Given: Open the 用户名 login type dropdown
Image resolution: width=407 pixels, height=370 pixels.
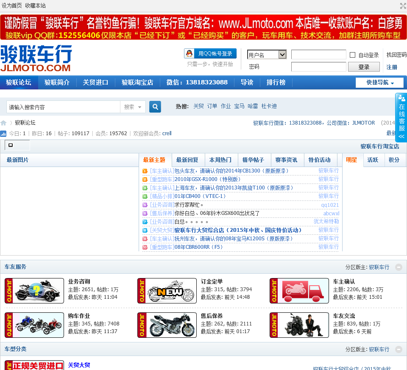Looking at the screenshot, I should pyautogui.click(x=267, y=55).
